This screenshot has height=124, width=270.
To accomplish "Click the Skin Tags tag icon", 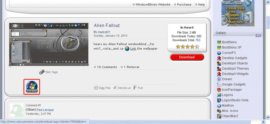I will 42,72.
